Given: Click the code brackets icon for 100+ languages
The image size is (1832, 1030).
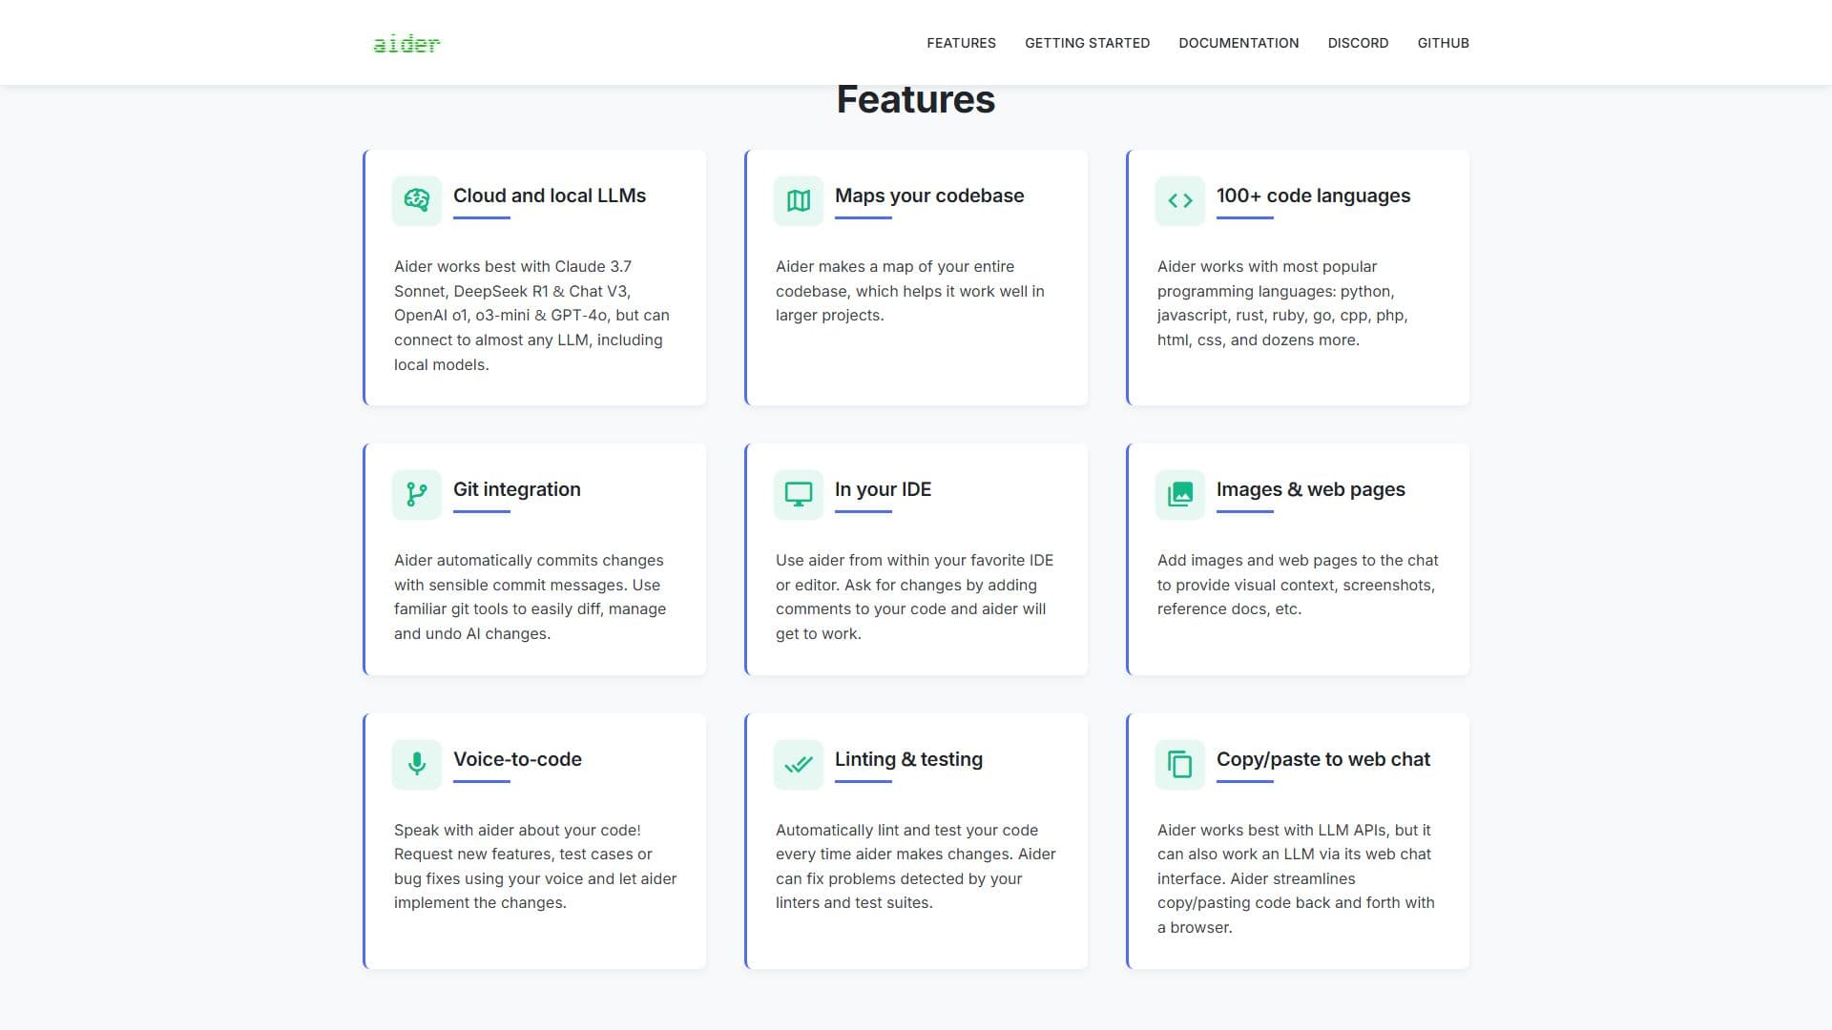Looking at the screenshot, I should 1180,200.
